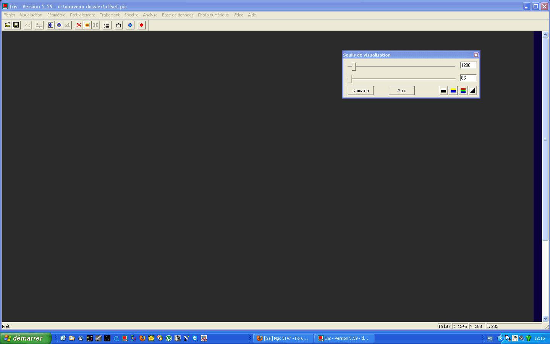Expand hidden tray icons with the arrow
This screenshot has width=550, height=344.
[x=500, y=338]
